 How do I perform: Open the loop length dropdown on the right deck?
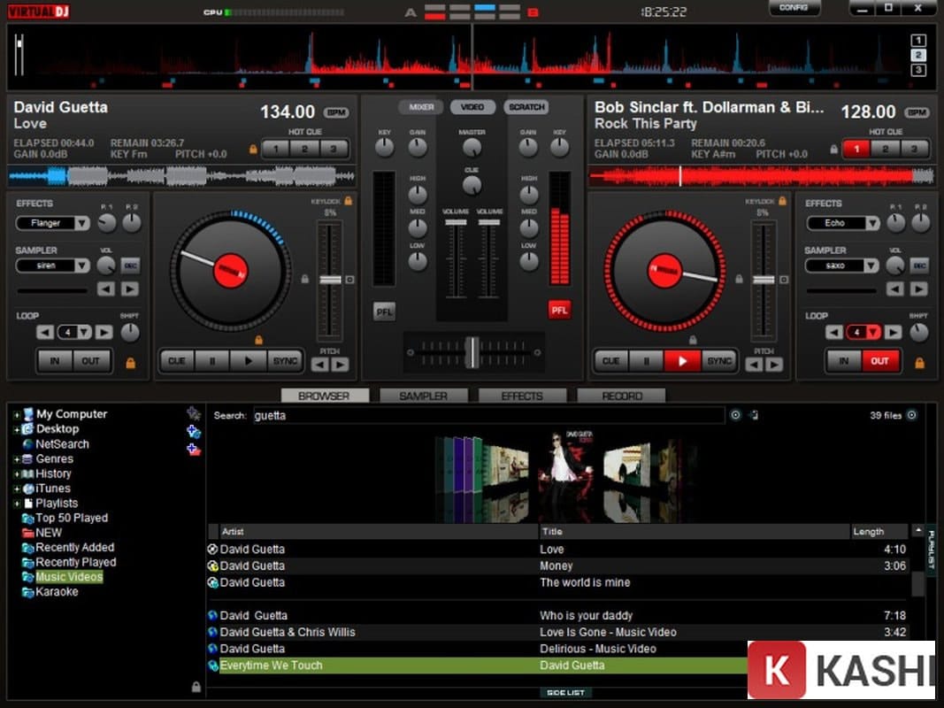pyautogui.click(x=873, y=332)
